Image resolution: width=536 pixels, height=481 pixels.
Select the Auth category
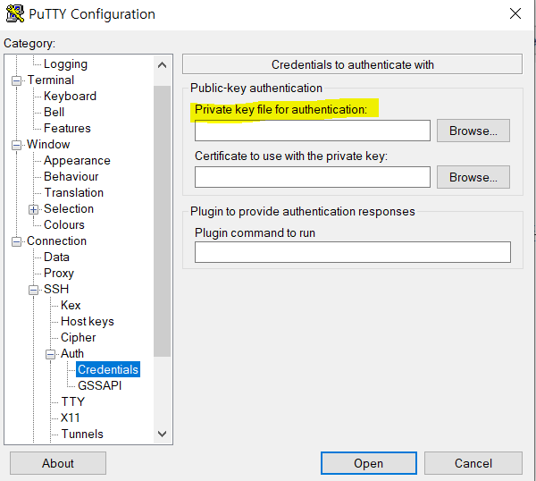click(x=72, y=353)
